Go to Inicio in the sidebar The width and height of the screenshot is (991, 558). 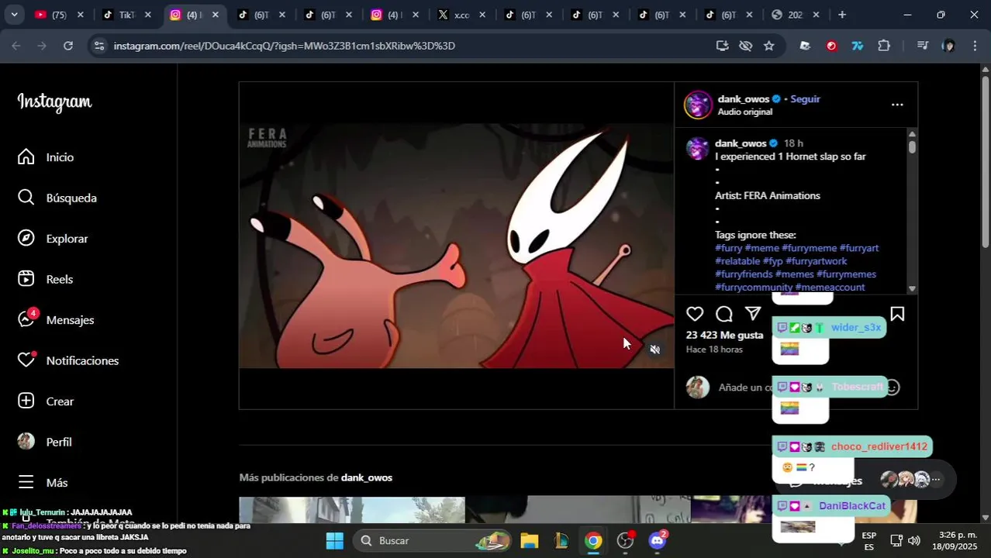47,157
